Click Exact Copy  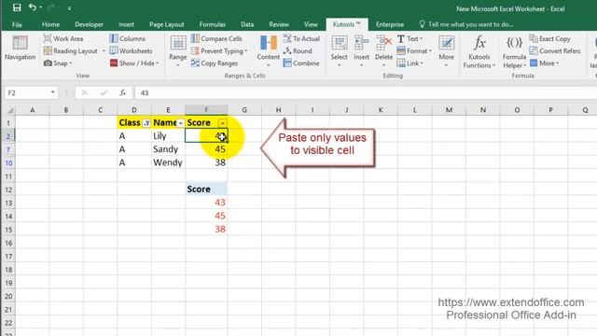coord(549,38)
